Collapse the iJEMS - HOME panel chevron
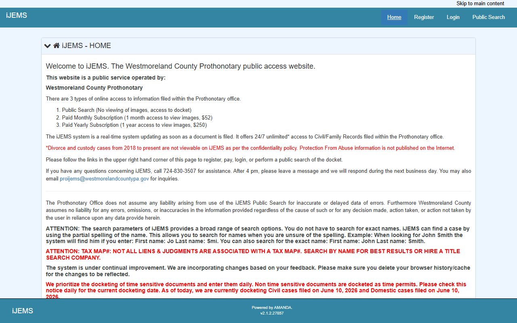 [x=48, y=46]
